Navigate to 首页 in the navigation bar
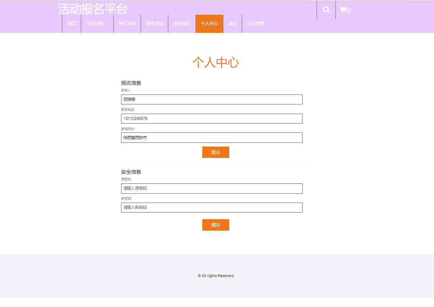 (x=71, y=24)
